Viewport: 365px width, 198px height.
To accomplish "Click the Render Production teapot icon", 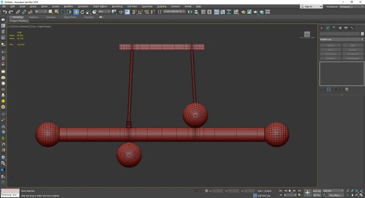I will pos(255,12).
